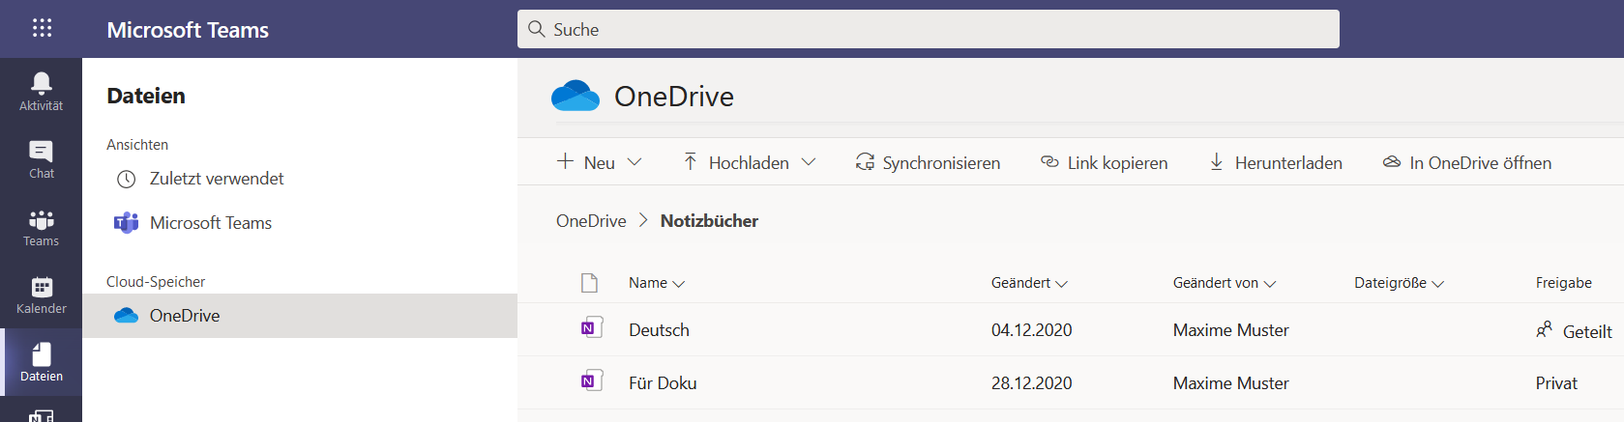Click Privat sharing status of Für Doku
This screenshot has height=422, width=1624.
click(1556, 383)
